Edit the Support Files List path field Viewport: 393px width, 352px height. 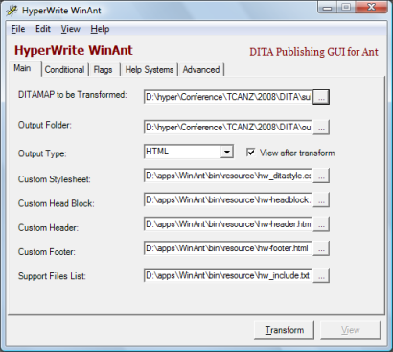tap(228, 275)
